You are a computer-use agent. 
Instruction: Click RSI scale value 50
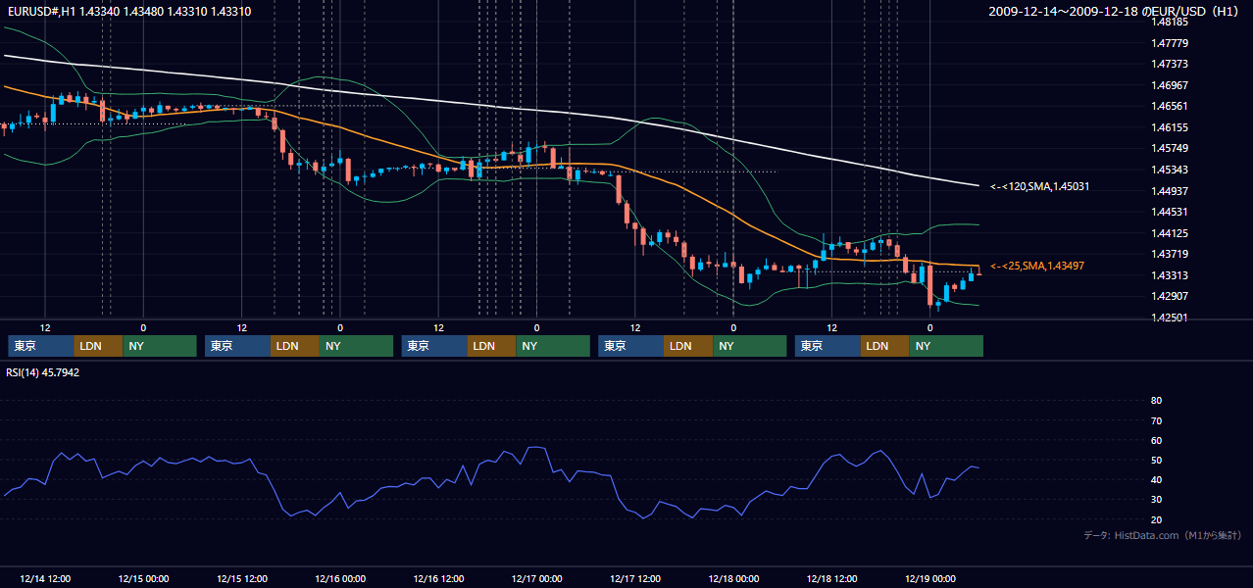tap(1156, 461)
